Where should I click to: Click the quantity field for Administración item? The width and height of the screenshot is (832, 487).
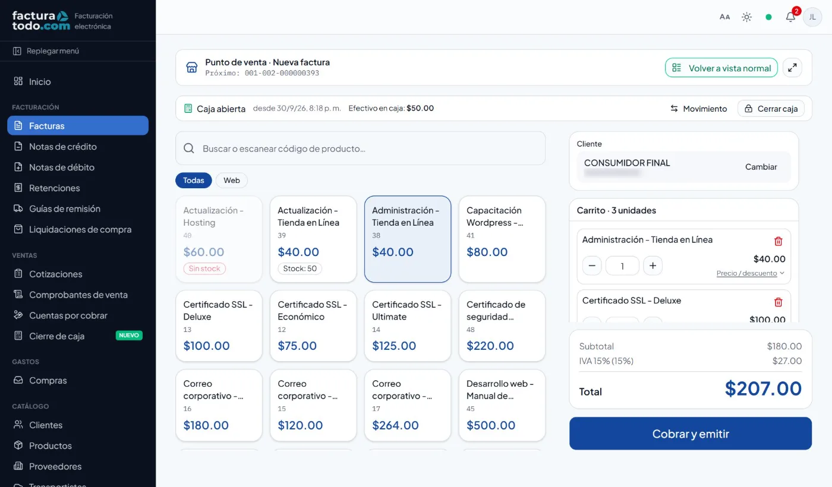(622, 265)
